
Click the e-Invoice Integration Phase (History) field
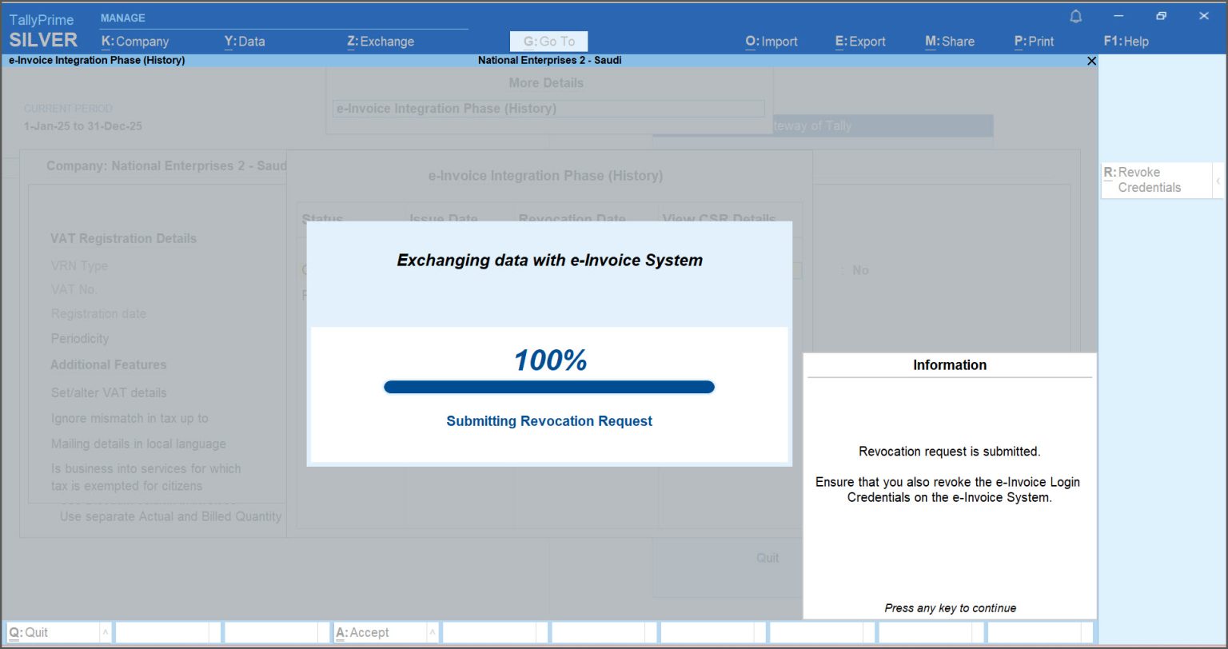548,108
